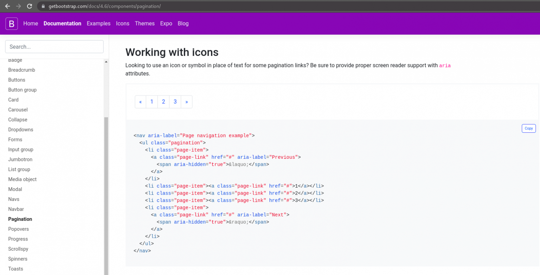Go to the Blog nav link
Viewport: 540px width, 275px height.
pos(183,24)
